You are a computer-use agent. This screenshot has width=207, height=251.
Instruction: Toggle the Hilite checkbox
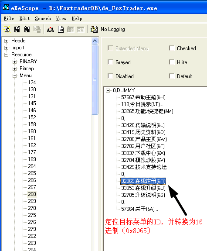[172, 62]
